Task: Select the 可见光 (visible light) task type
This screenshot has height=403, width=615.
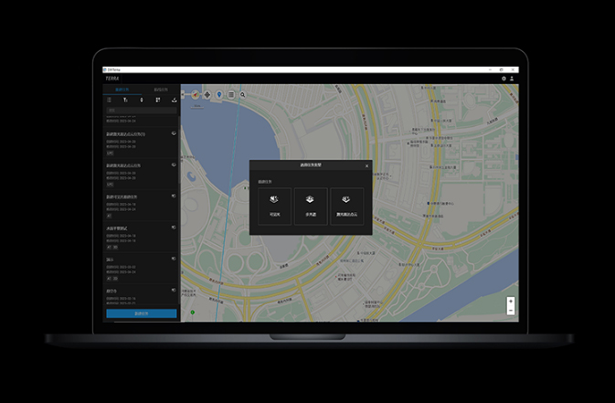Action: tap(274, 206)
